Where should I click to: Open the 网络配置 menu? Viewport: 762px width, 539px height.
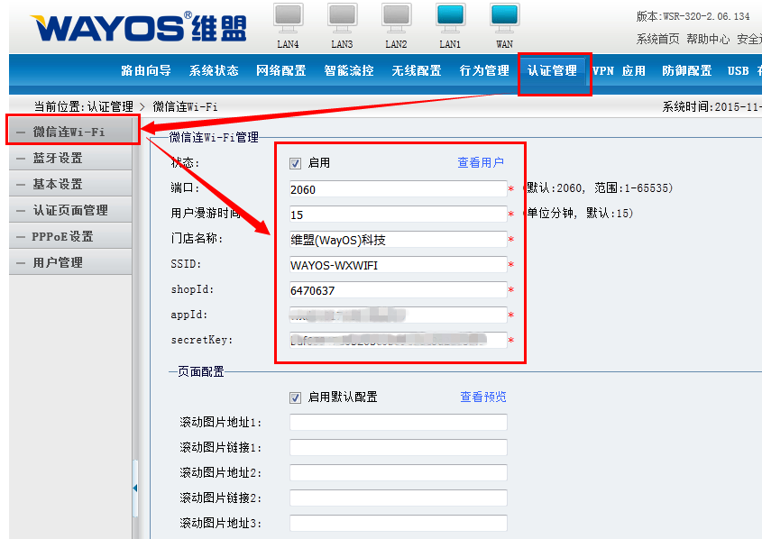pyautogui.click(x=280, y=71)
